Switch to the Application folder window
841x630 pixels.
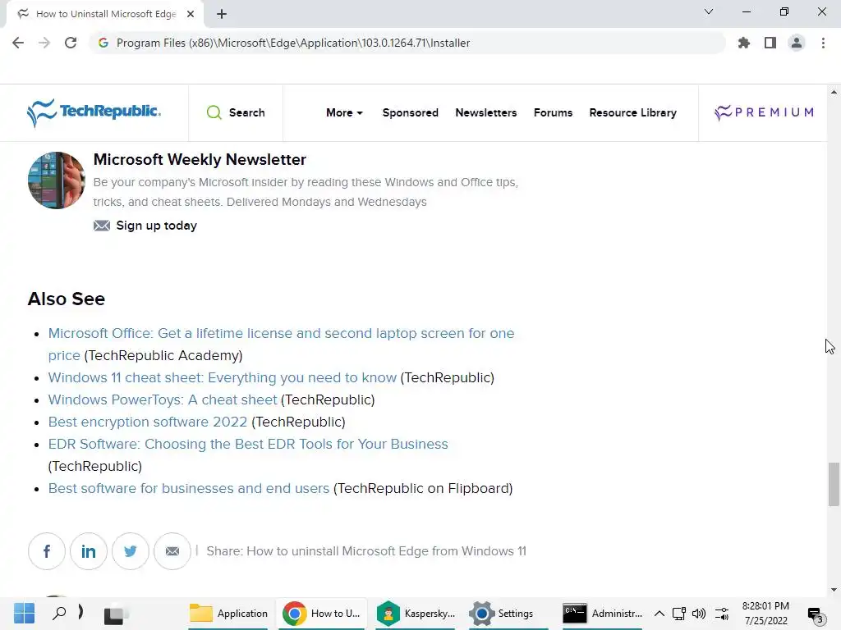point(228,614)
